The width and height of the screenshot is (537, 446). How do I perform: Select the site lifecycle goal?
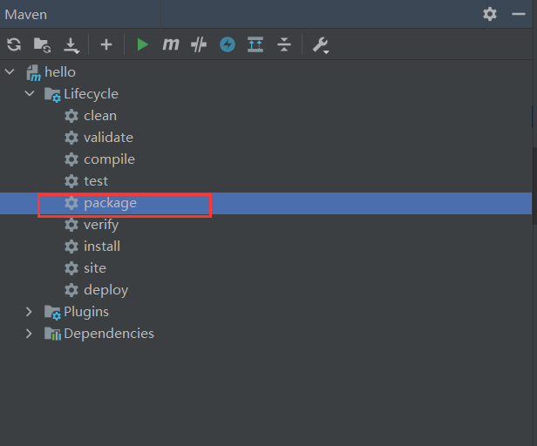(95, 268)
